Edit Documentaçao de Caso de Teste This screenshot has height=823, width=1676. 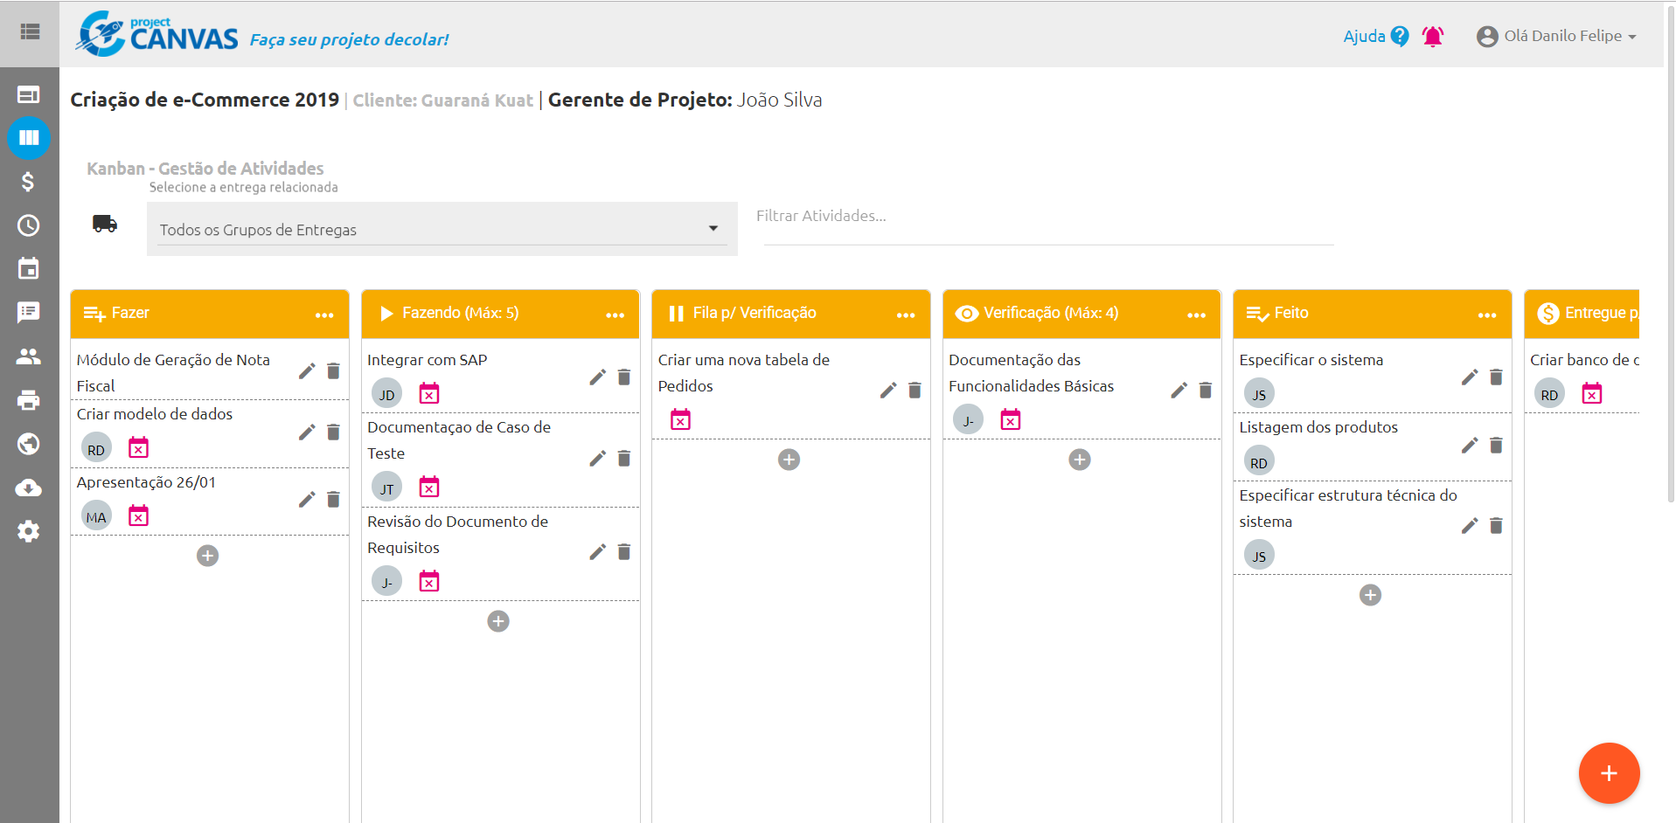point(598,459)
